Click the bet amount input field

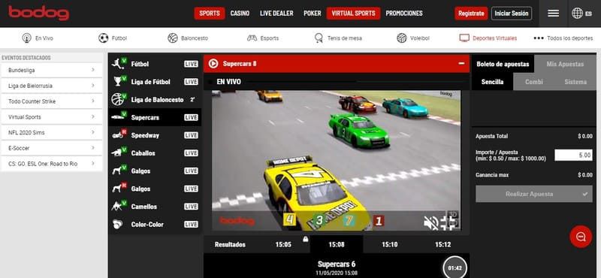[x=573, y=156]
